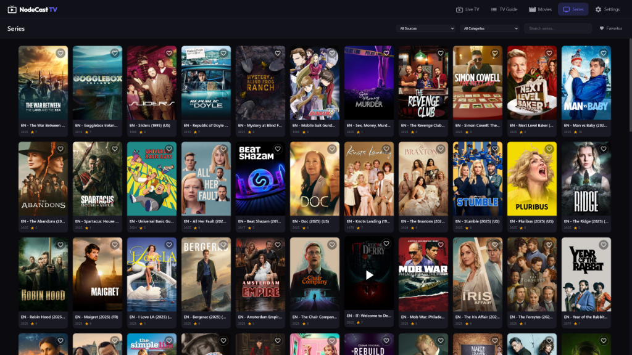Expand the All Categories dropdown
Screen dimensions: 632x355
pyautogui.click(x=491, y=28)
